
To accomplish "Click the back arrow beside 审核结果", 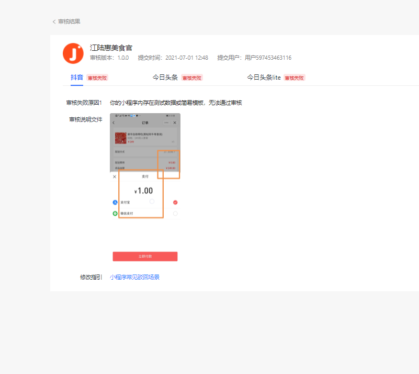I will click(54, 21).
